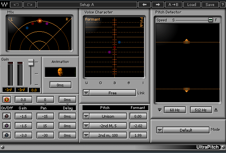The height and width of the screenshot is (153, 226).
Task: Click direct voice delay 0ms field
Action: pos(67,99)
